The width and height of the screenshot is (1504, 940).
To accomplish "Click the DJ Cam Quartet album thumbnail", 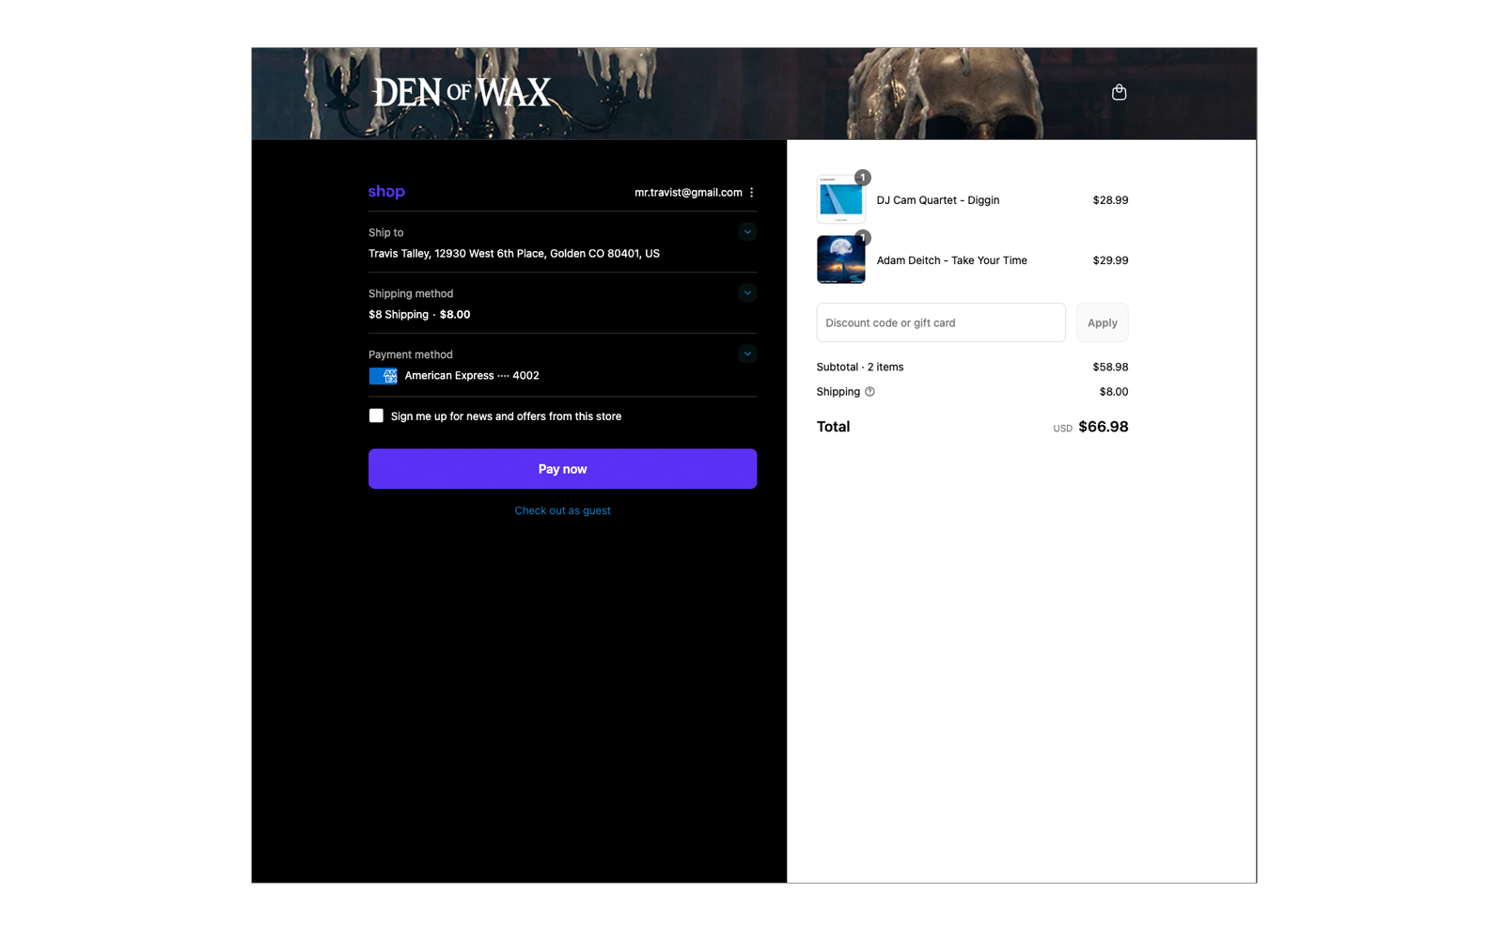I will [840, 200].
